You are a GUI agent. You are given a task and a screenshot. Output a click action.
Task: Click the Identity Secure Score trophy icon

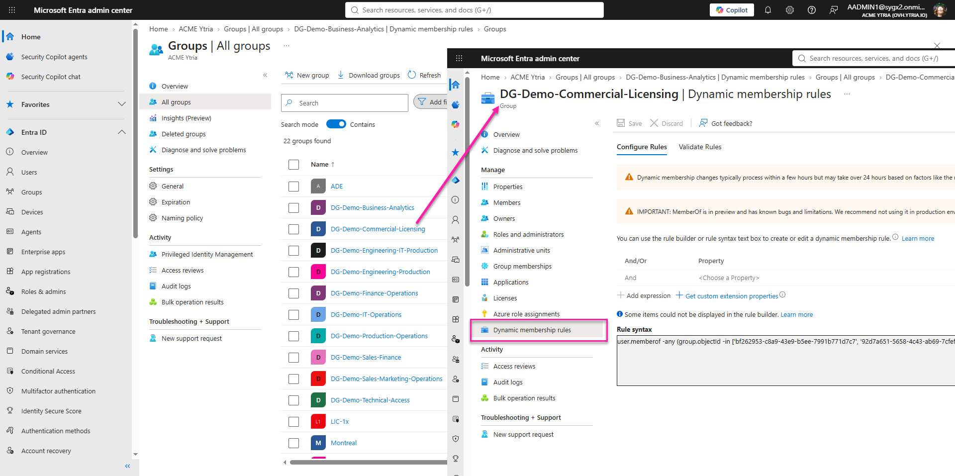point(10,411)
